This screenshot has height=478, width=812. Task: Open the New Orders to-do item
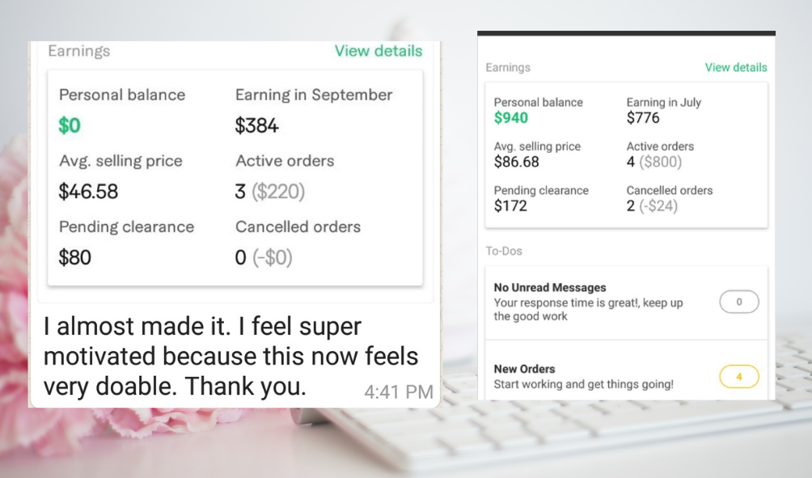pos(582,376)
